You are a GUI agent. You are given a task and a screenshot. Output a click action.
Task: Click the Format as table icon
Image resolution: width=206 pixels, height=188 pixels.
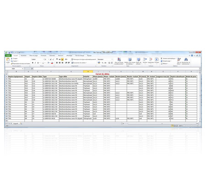(x=130, y=61)
